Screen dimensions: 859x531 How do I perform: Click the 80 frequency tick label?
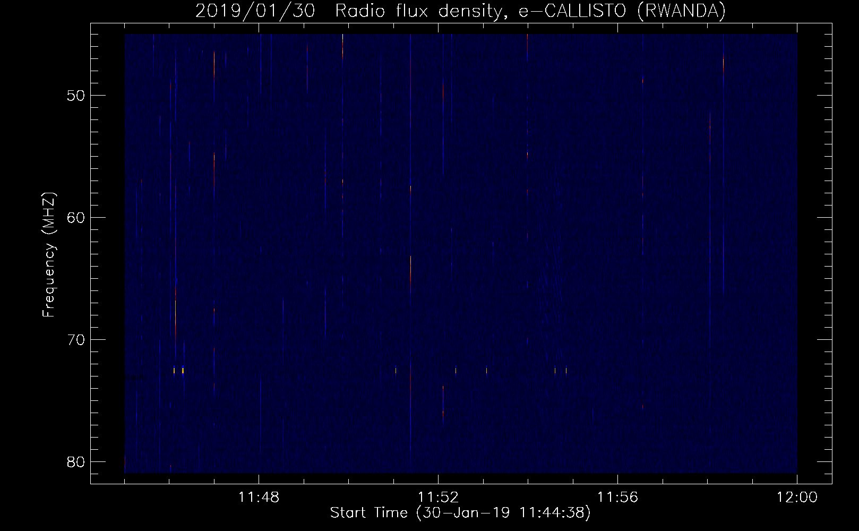click(x=76, y=461)
